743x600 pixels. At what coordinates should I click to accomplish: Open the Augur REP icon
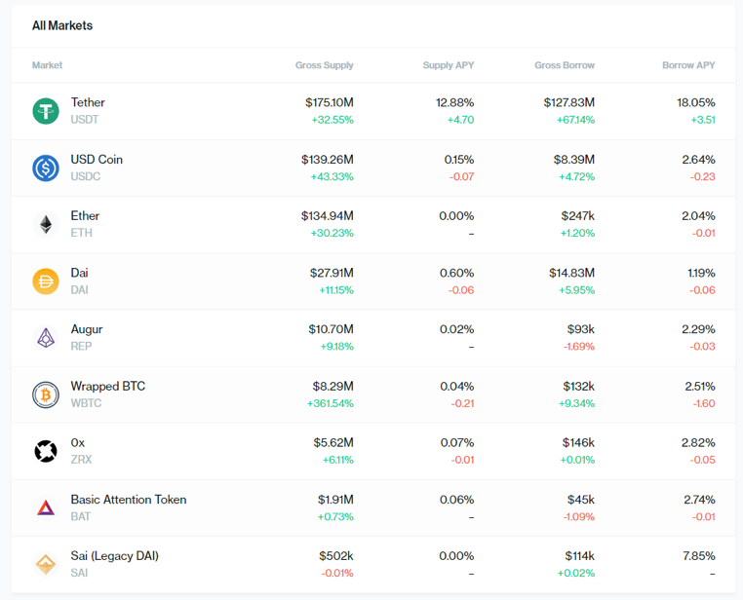coord(46,338)
